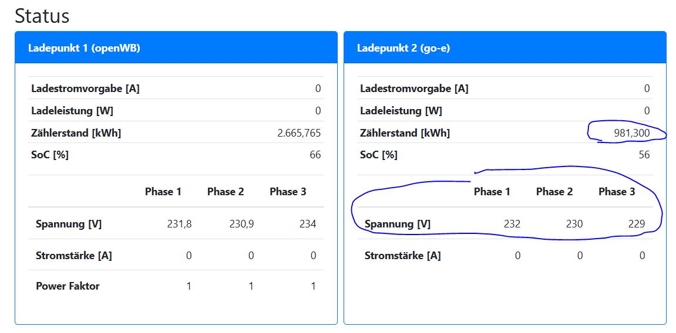Click the 232 voltage under go-e
The image size is (676, 333).
[x=512, y=224]
